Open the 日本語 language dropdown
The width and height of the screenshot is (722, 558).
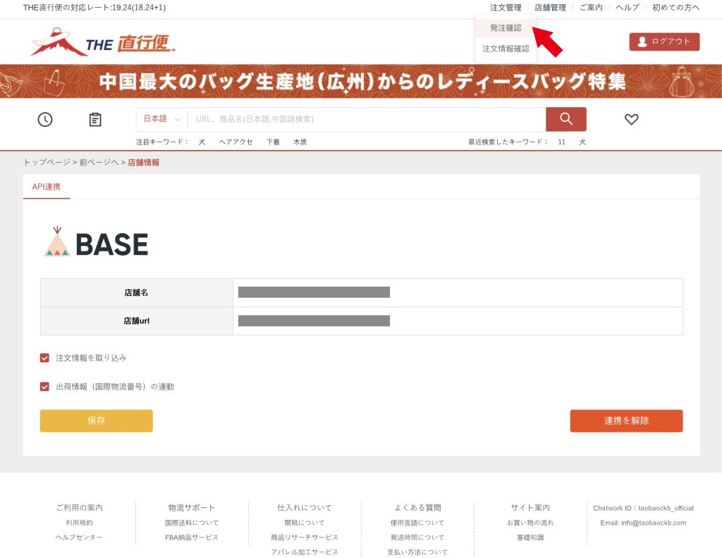coord(161,119)
